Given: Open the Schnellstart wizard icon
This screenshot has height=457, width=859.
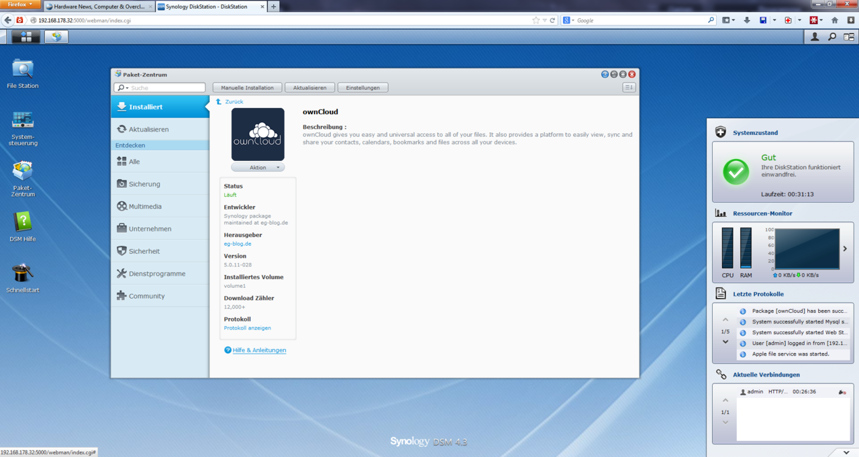Looking at the screenshot, I should 23,278.
